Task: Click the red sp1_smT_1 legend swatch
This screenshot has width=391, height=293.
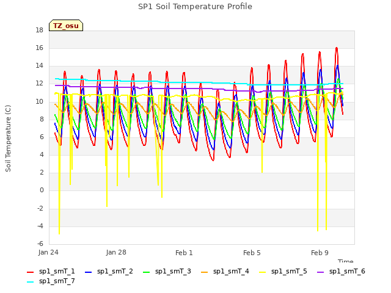Action: pos(30,272)
